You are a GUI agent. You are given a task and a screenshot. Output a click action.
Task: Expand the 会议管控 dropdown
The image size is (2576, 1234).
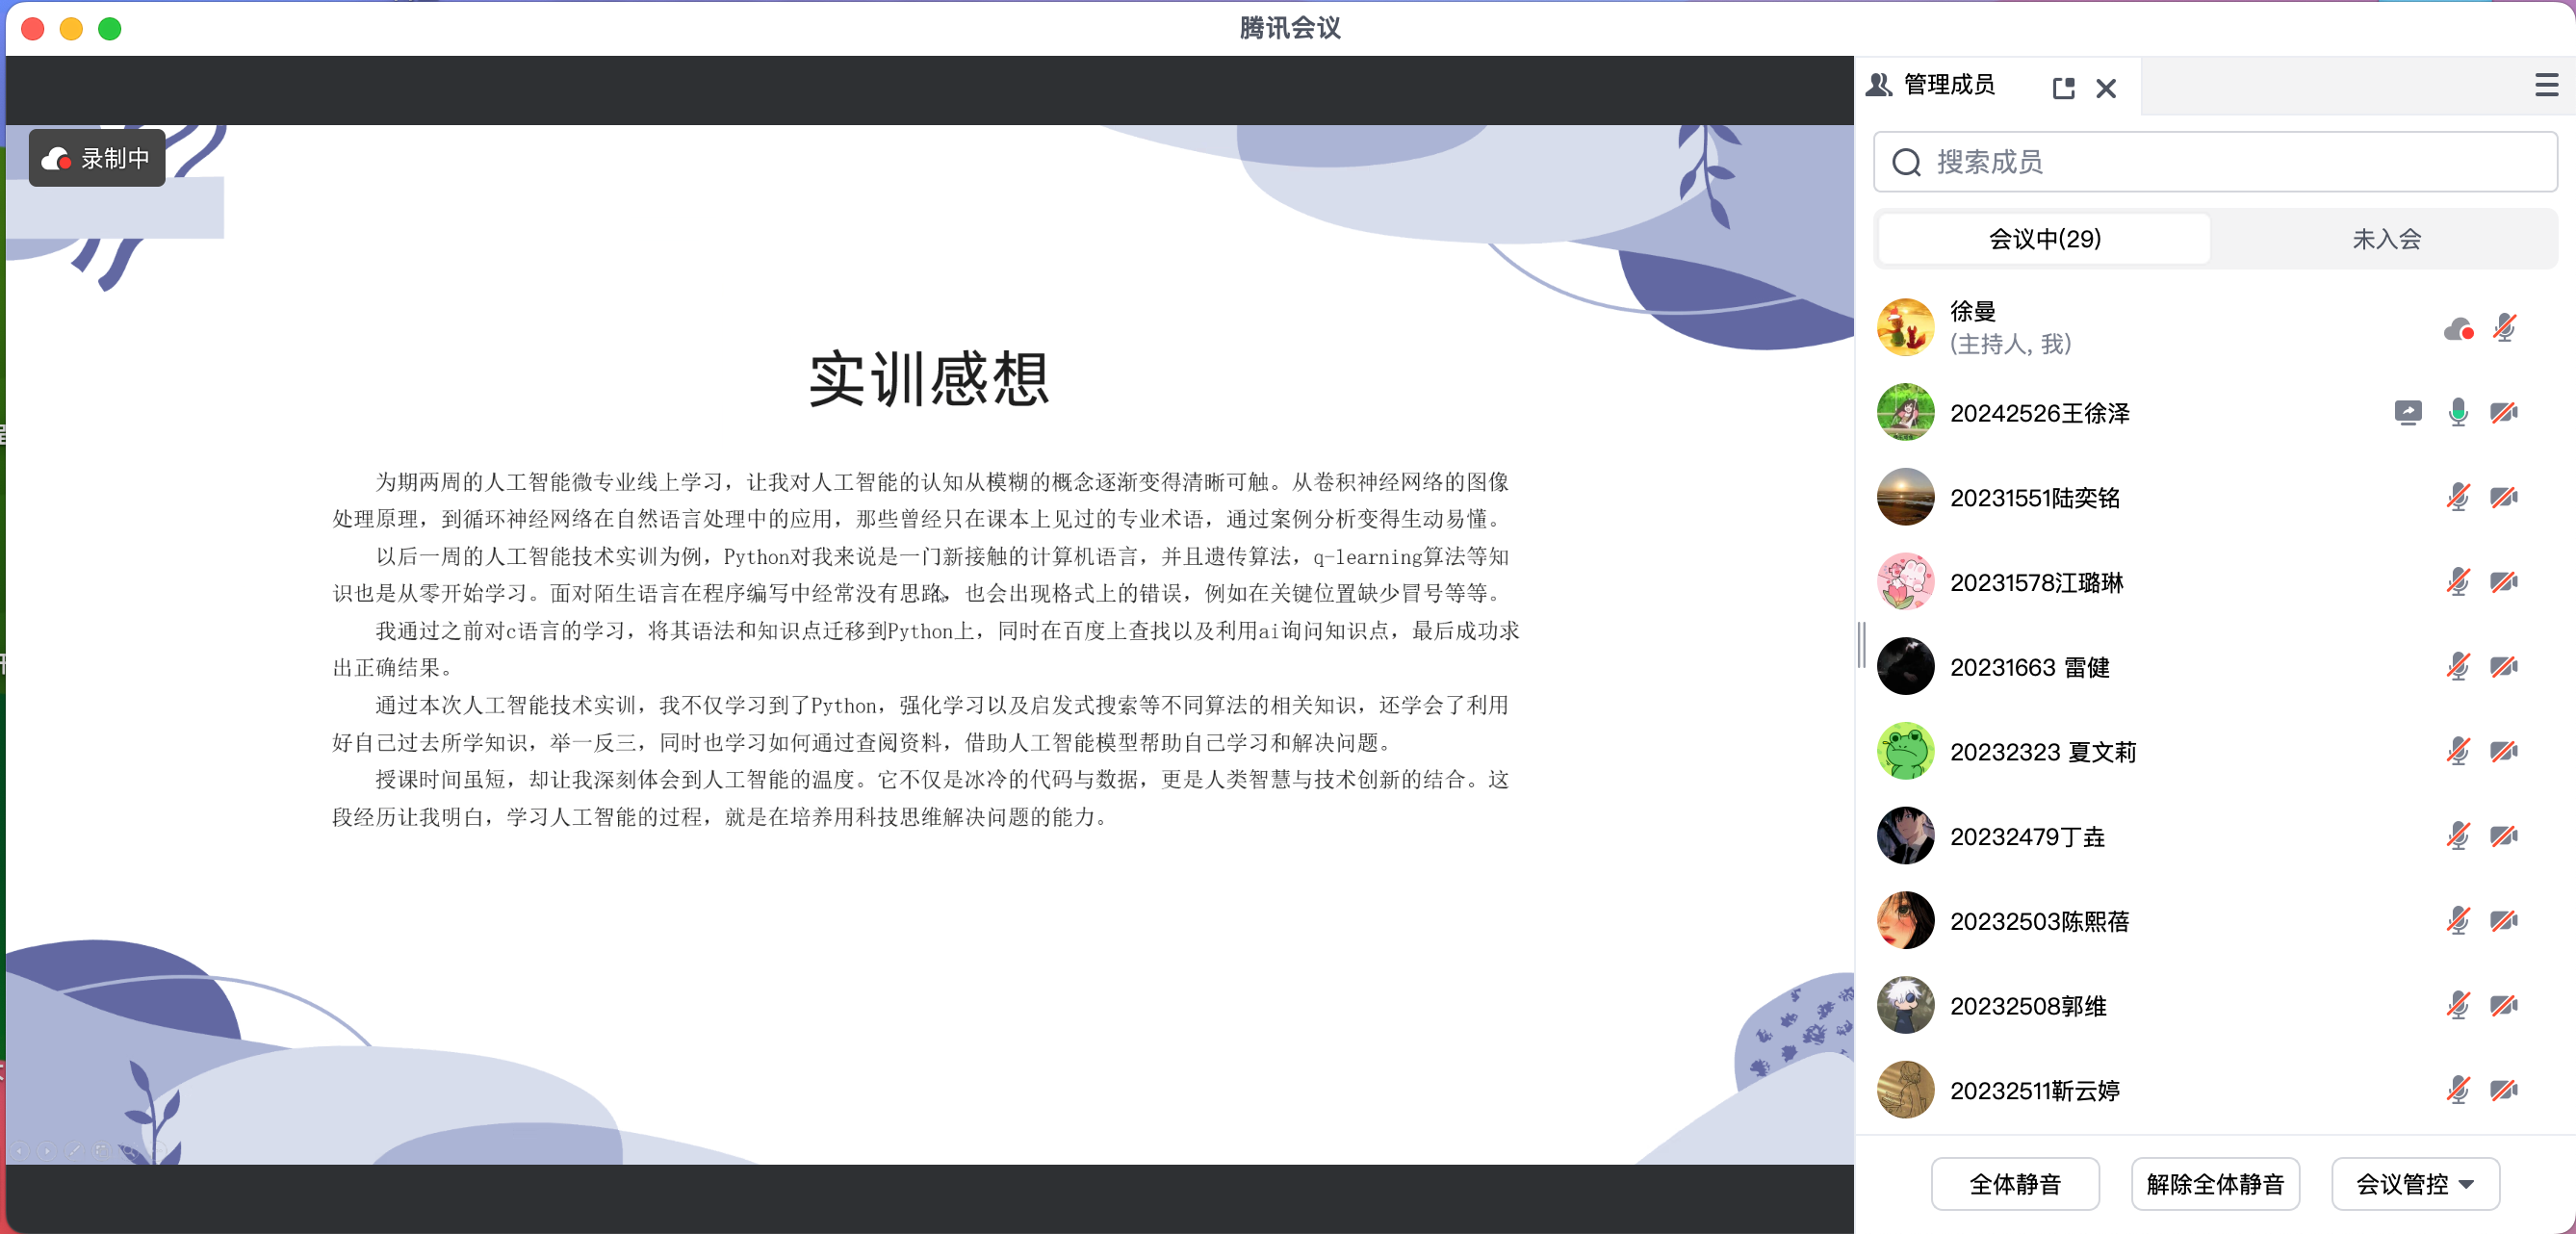(2414, 1184)
